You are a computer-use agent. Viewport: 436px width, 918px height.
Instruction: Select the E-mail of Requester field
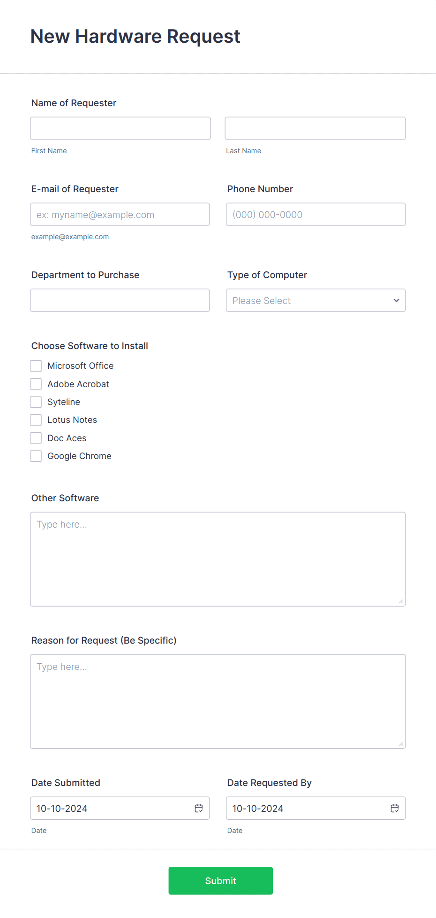120,214
